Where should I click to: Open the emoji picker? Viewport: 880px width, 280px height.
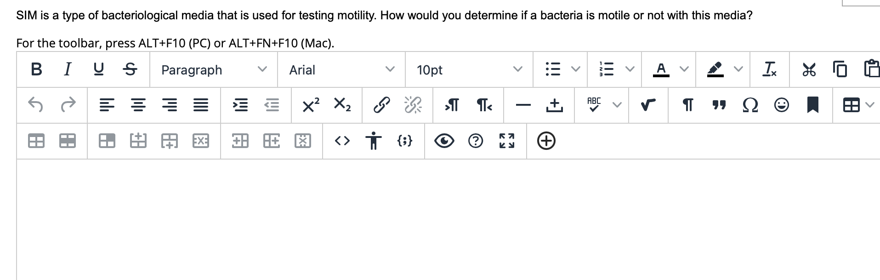pos(782,105)
